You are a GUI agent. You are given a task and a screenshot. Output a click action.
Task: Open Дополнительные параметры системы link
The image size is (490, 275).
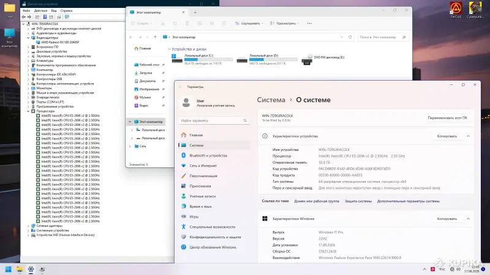(x=408, y=202)
